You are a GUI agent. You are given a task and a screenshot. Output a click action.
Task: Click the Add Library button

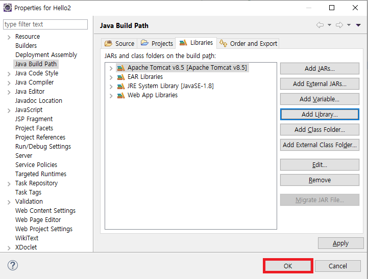320,114
